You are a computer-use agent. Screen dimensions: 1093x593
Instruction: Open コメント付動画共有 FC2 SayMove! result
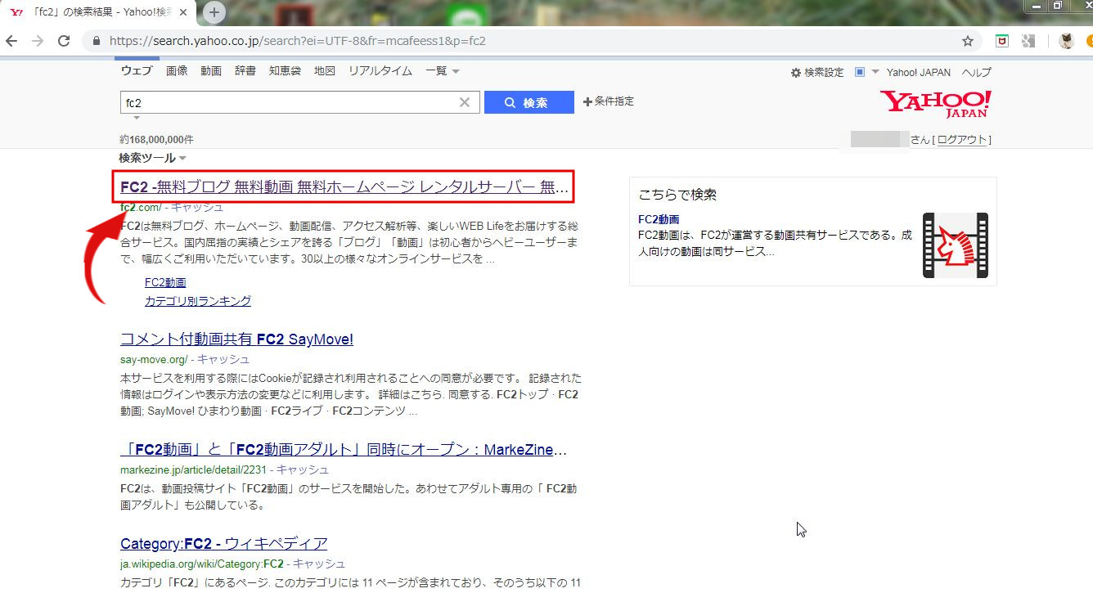tap(236, 339)
